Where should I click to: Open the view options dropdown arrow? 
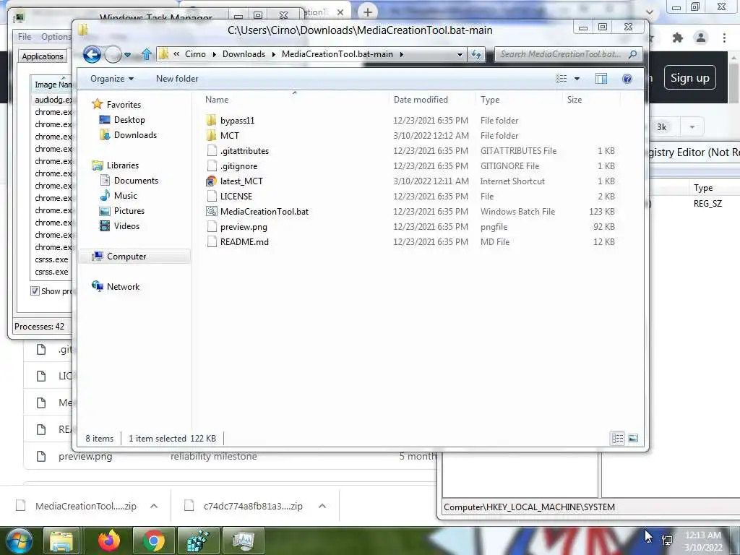(577, 79)
